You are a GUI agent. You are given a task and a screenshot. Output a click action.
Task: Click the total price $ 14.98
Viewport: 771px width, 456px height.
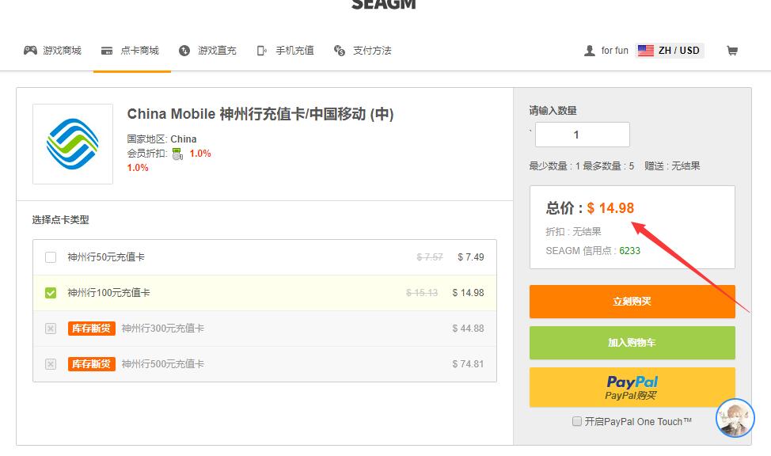610,207
